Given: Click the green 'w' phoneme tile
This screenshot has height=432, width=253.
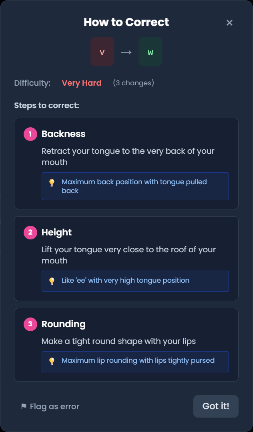Looking at the screenshot, I should point(150,52).
